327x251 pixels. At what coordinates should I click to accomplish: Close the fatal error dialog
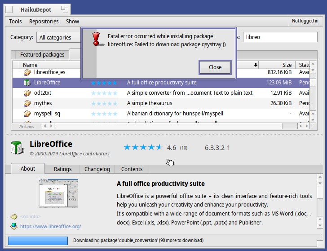coord(215,67)
